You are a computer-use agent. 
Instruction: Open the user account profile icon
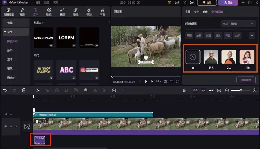point(192,3)
